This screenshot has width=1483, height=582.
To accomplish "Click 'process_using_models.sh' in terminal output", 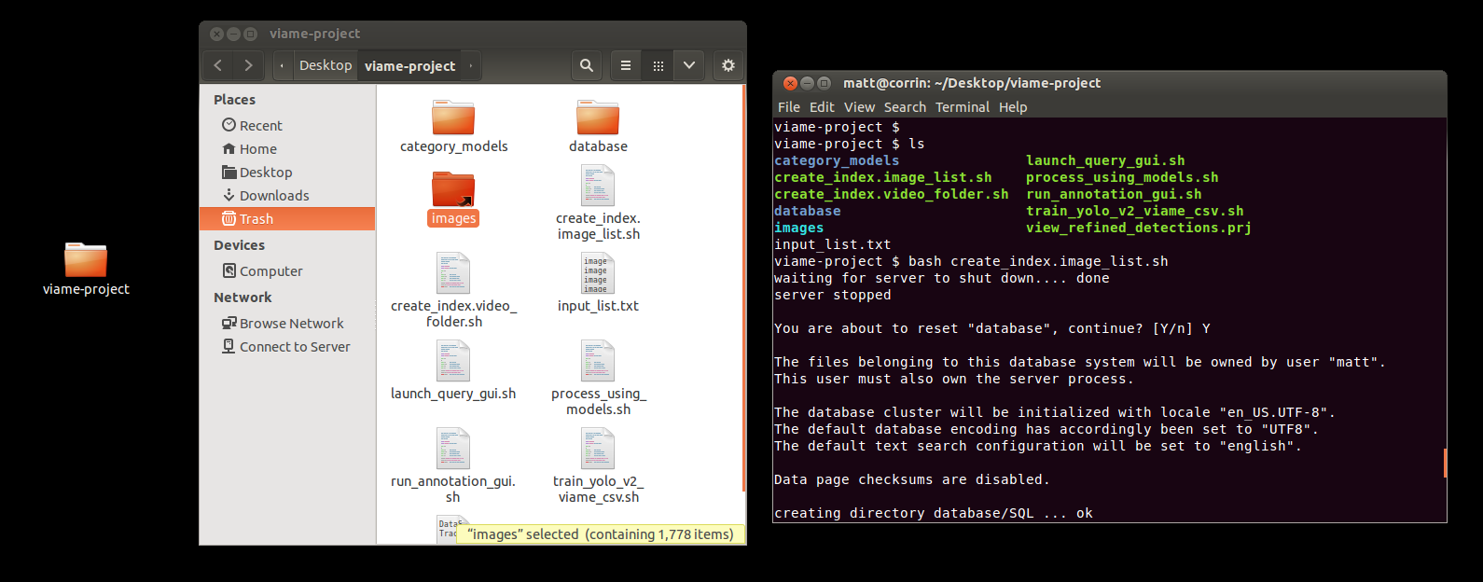I will pos(1122,177).
